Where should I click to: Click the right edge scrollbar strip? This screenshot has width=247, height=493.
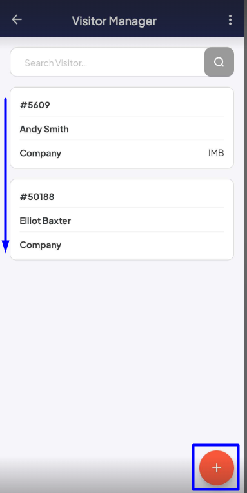click(246, 246)
